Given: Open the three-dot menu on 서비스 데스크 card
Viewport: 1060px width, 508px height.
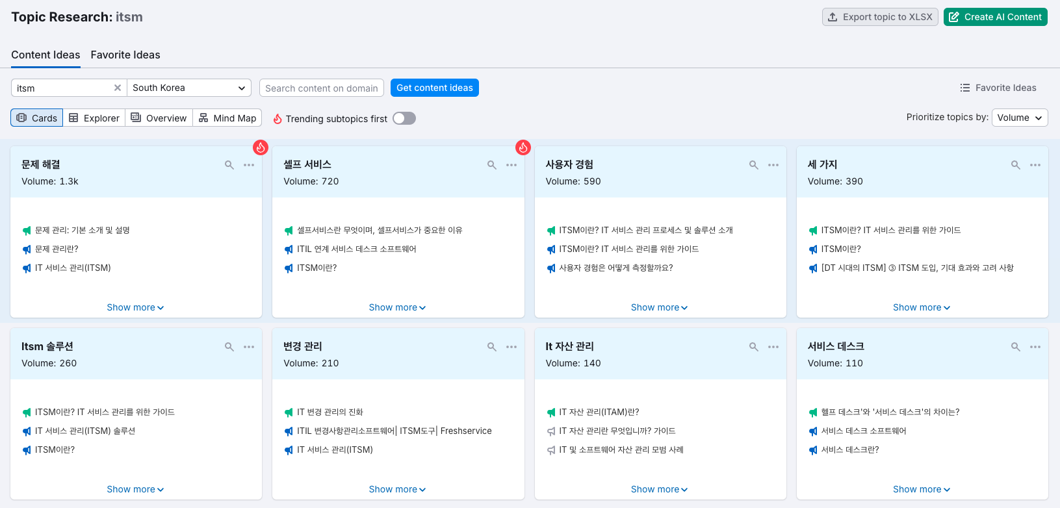Looking at the screenshot, I should point(1035,347).
